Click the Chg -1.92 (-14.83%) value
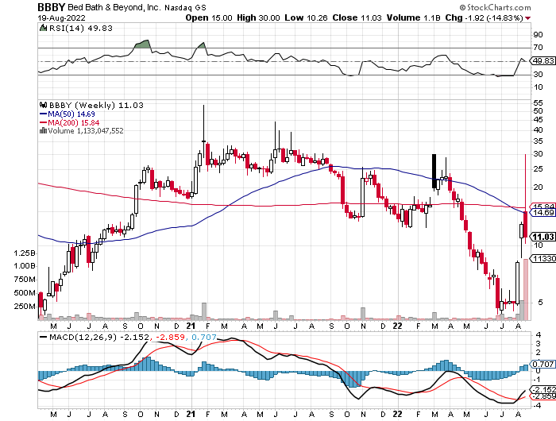This screenshot has width=556, height=421. (x=484, y=17)
